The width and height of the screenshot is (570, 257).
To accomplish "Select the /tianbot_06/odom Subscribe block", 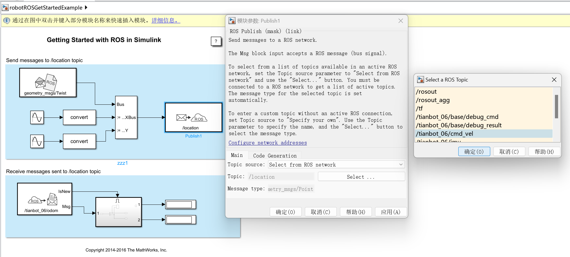I will 45,199.
